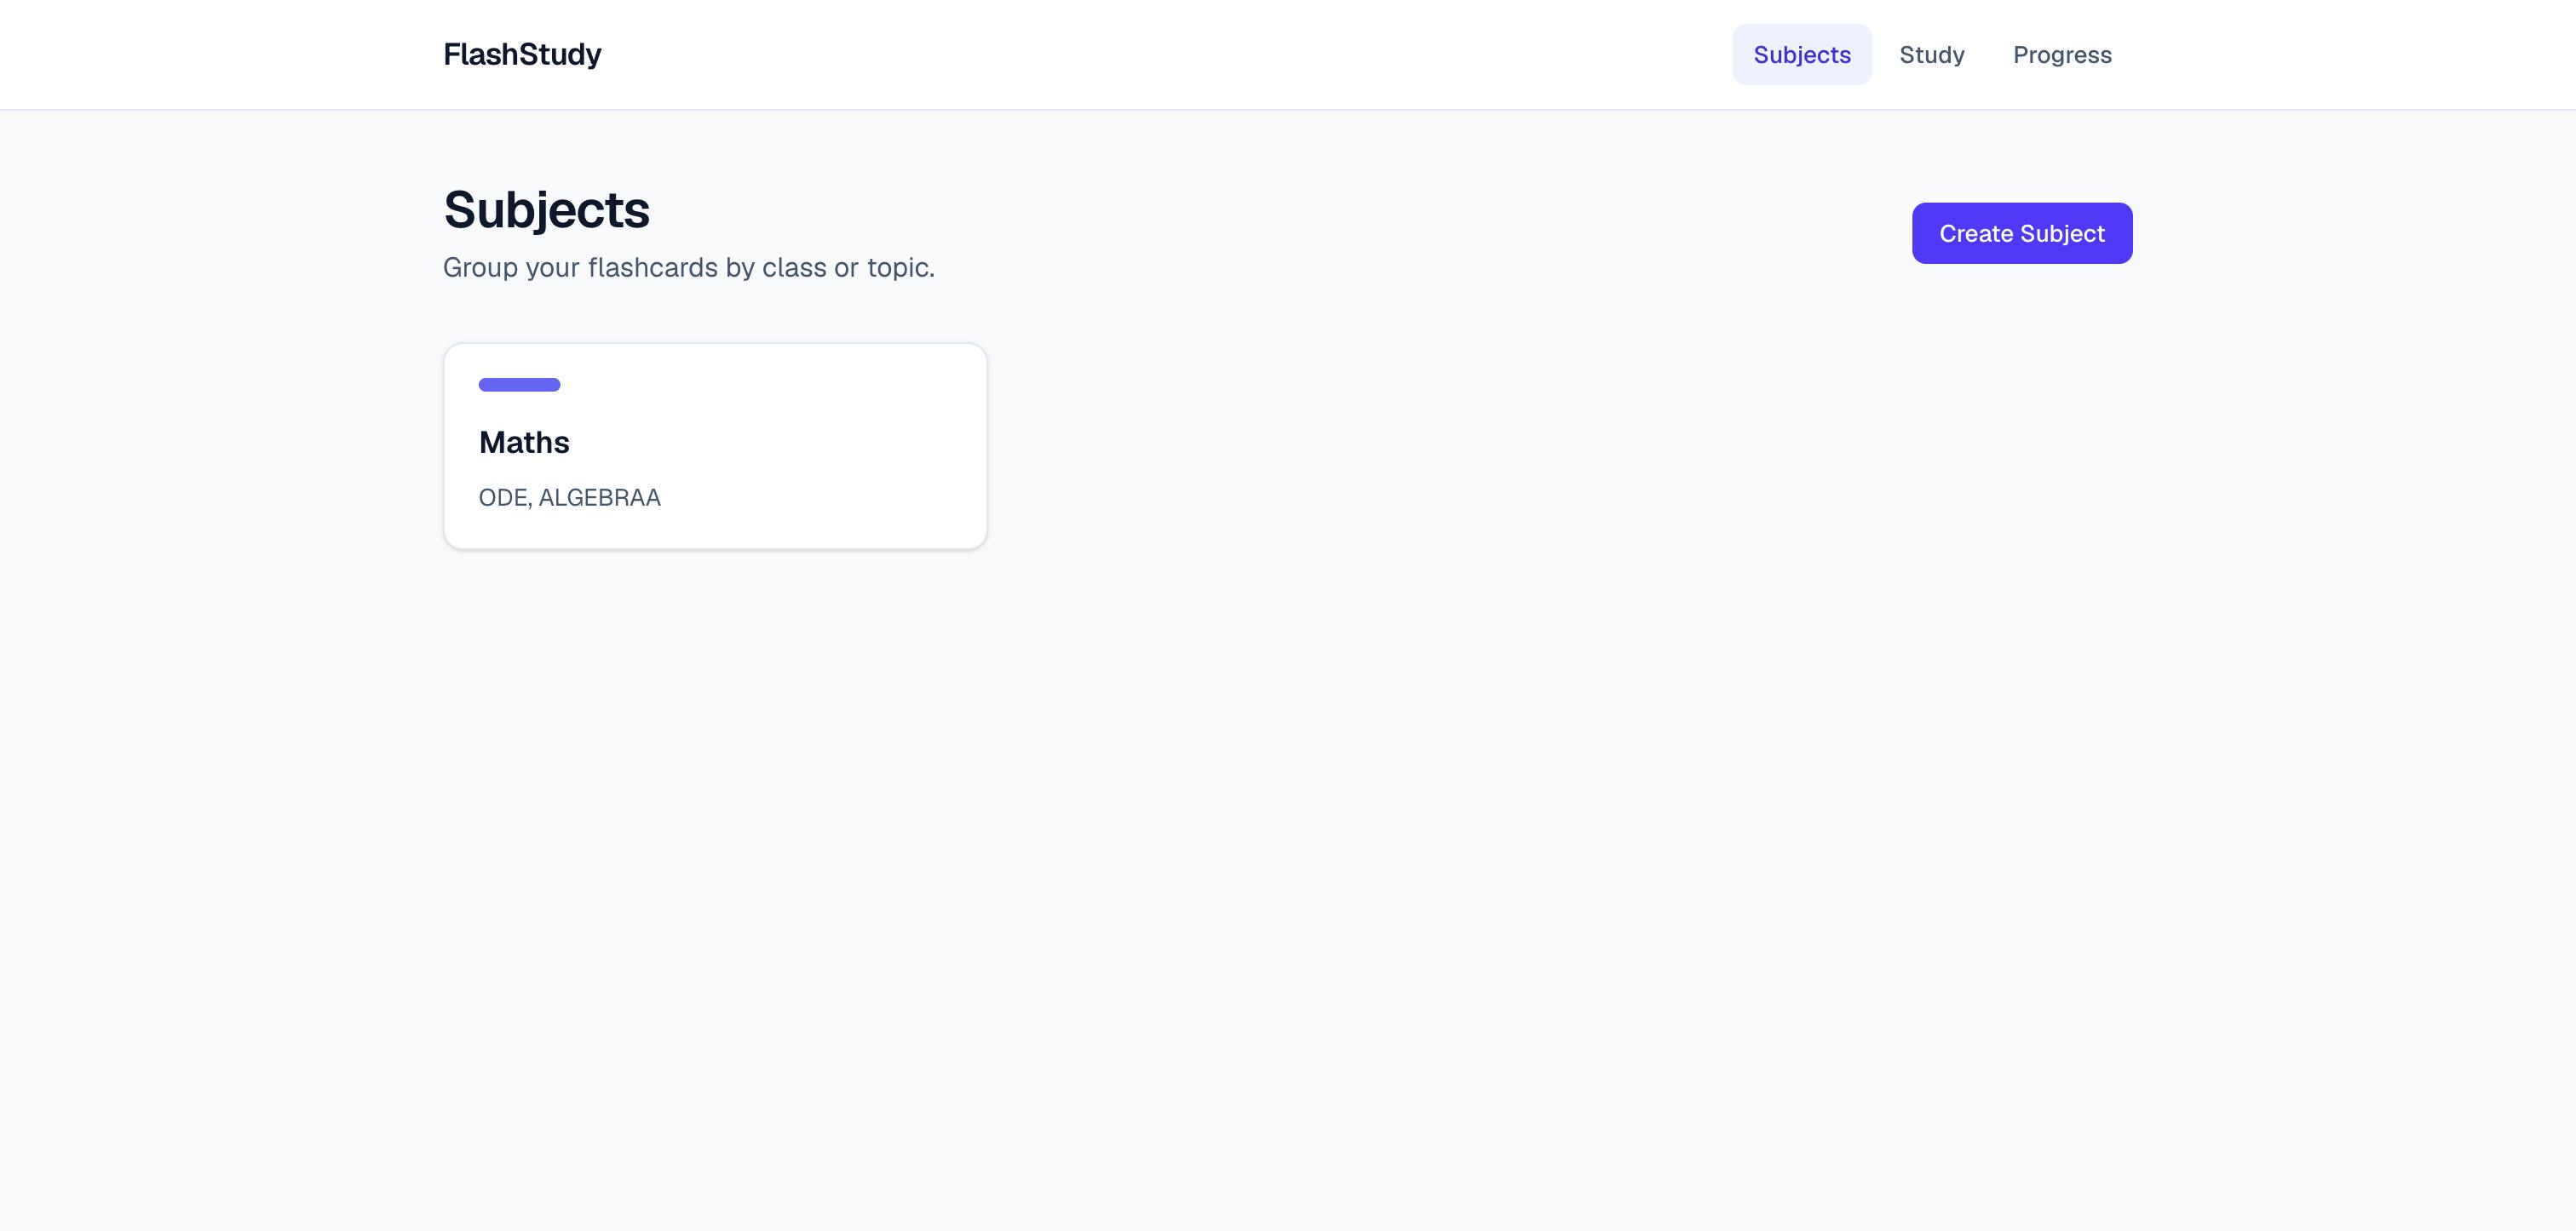Switch to the Subjects tab

click(x=1802, y=54)
